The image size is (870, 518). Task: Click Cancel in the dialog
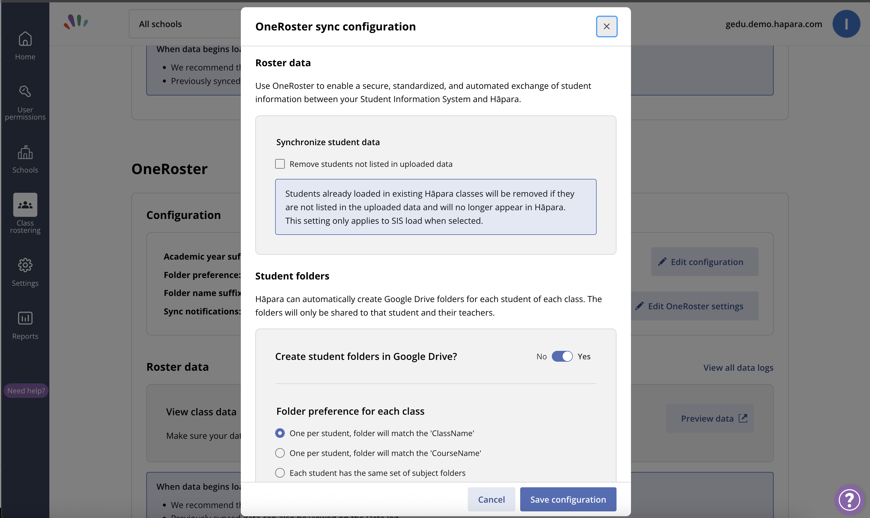coord(491,500)
